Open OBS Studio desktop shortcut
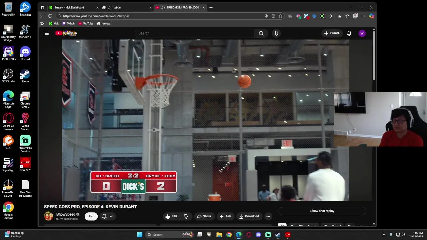This screenshot has height=240, width=427. coord(8,76)
